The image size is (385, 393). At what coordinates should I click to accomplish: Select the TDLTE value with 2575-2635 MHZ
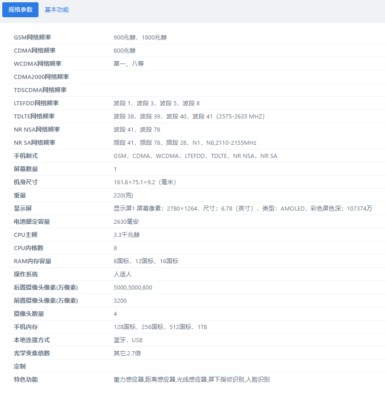point(189,116)
